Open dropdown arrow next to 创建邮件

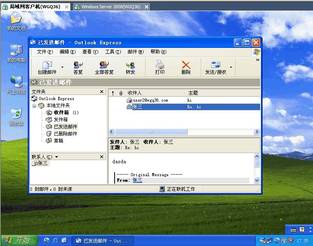tap(62, 67)
